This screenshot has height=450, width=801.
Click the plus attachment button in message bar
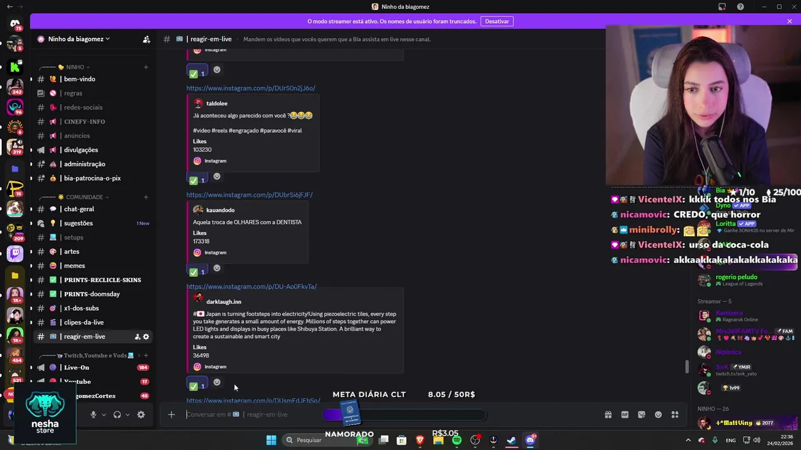pos(171,414)
